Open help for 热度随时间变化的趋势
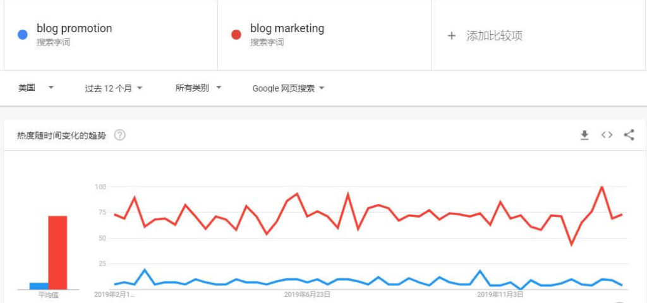The height and width of the screenshot is (303, 647). pos(119,135)
